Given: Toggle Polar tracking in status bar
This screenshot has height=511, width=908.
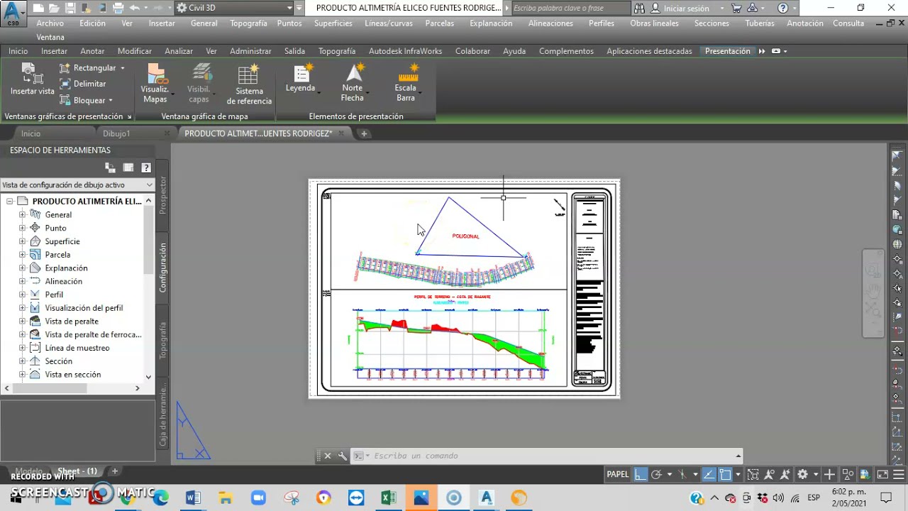Looking at the screenshot, I should point(657,474).
